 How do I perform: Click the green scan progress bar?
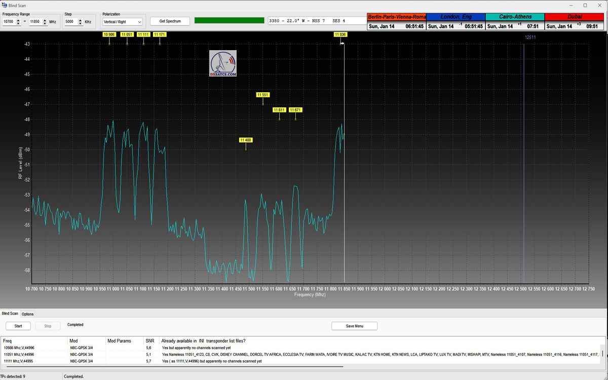point(229,21)
